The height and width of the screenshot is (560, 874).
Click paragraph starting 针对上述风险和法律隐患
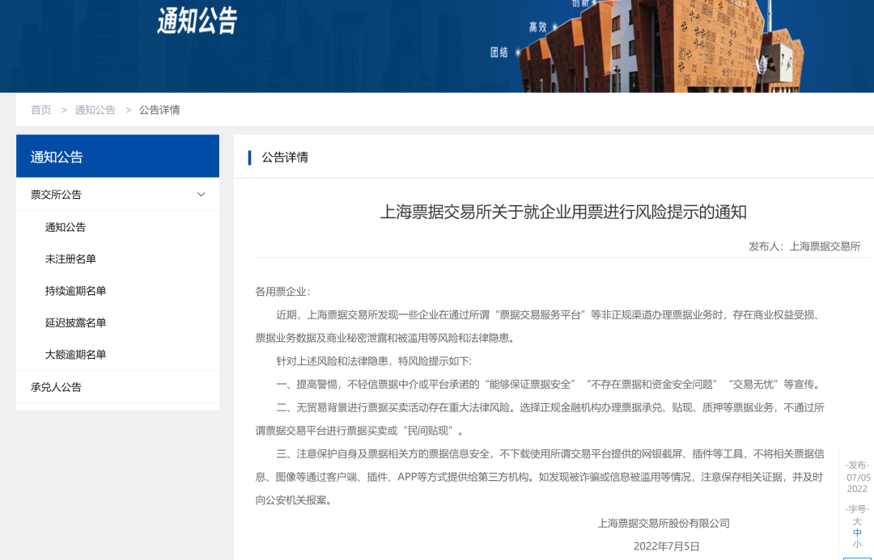click(x=374, y=361)
